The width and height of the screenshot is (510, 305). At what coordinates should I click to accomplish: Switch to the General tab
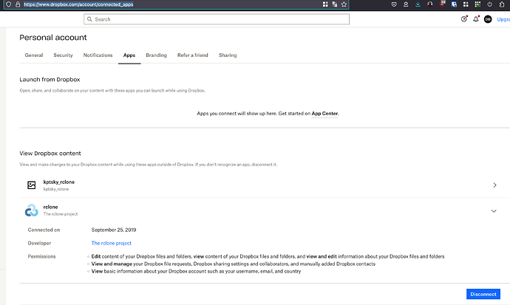(33, 55)
